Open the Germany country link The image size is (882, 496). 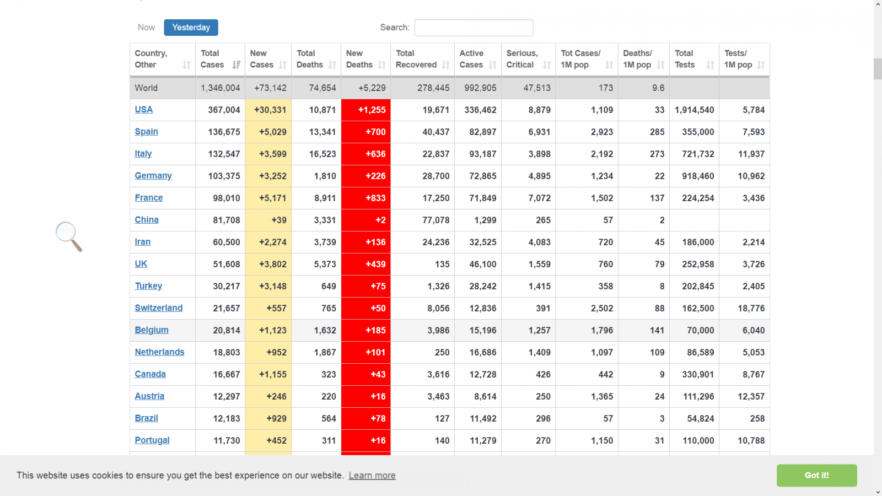(x=153, y=176)
